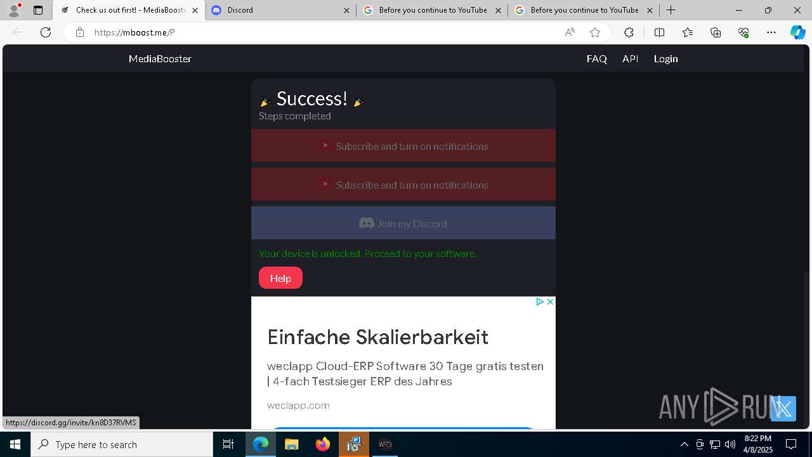Click the red Help button

coord(280,278)
